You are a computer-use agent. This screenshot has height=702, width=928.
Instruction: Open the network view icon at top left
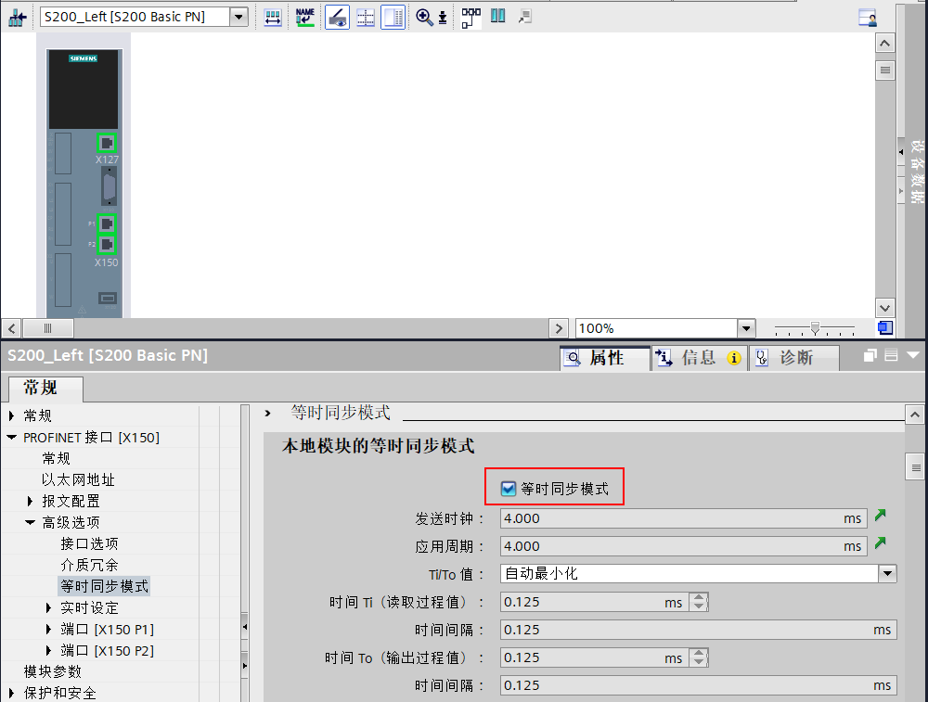[19, 17]
